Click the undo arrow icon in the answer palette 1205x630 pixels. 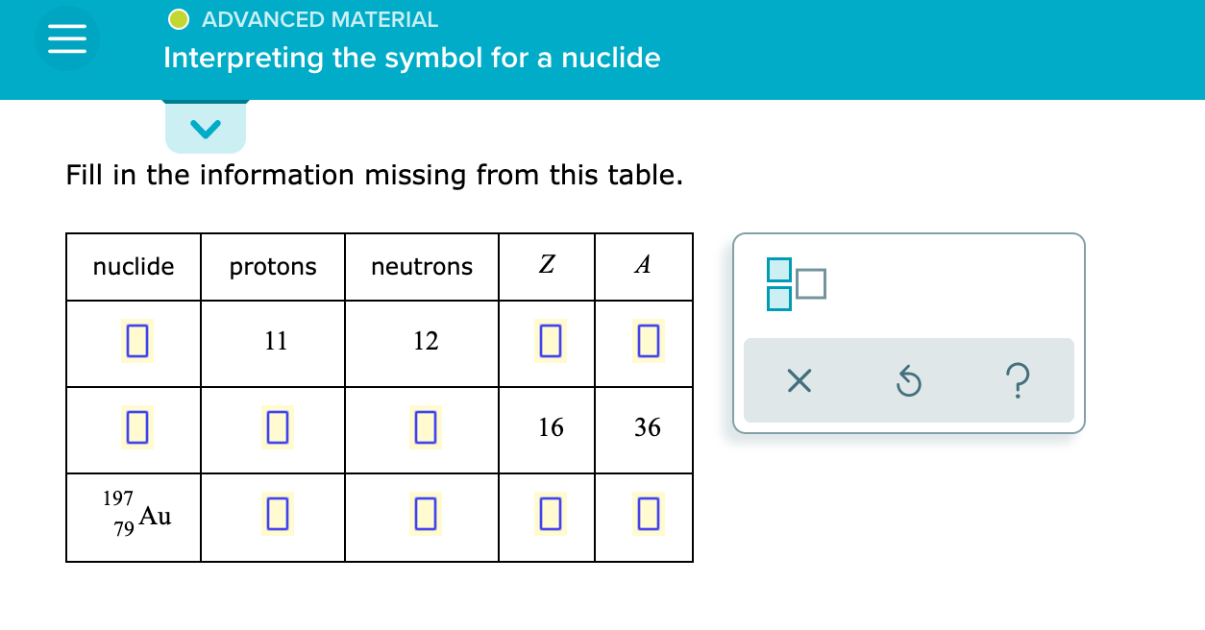907,381
